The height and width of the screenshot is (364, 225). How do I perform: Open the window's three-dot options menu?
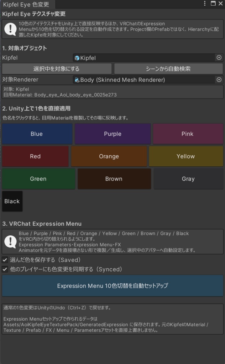point(205,4)
